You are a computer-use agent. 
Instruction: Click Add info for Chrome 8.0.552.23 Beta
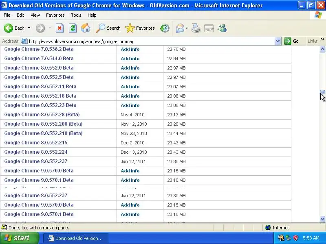point(130,105)
